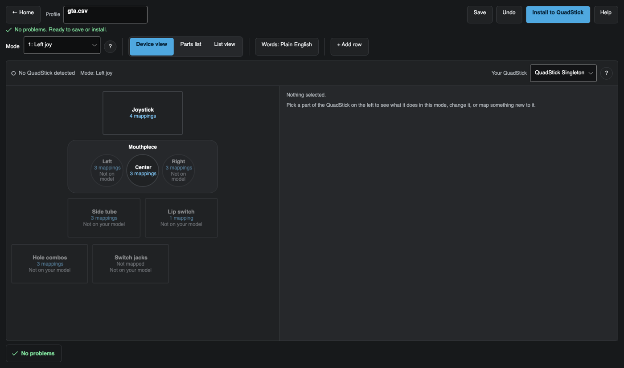Open the Mode dropdown showing 1: Left joy

coord(62,45)
